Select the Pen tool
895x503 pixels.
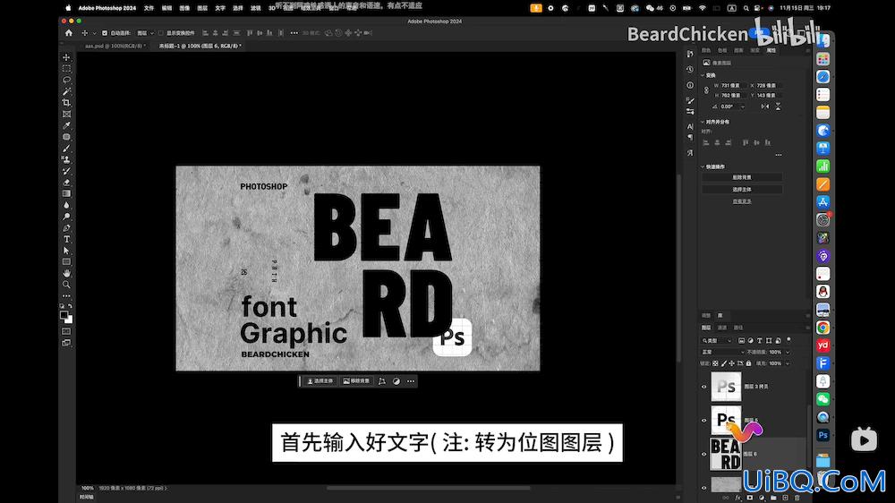(x=66, y=228)
